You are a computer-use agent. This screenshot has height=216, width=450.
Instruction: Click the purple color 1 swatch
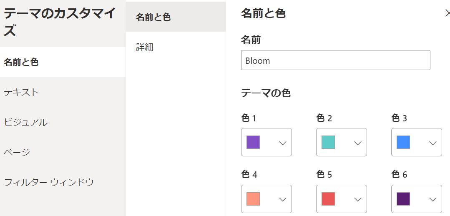coord(253,142)
